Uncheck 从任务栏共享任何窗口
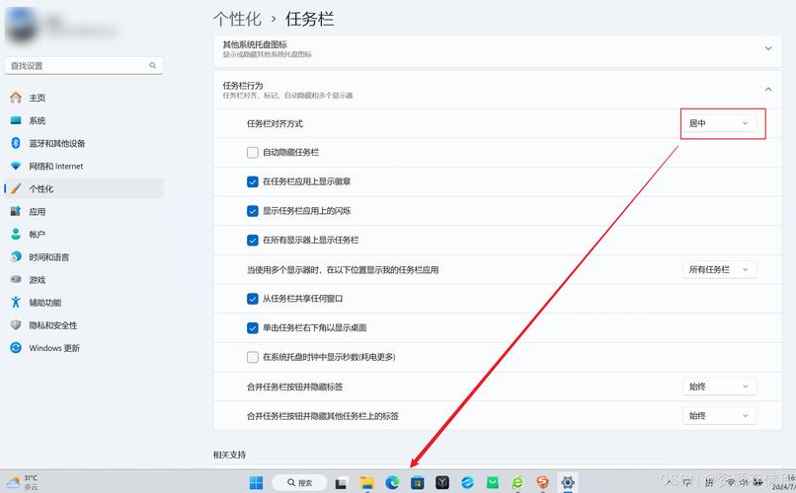The width and height of the screenshot is (796, 493). click(x=252, y=299)
